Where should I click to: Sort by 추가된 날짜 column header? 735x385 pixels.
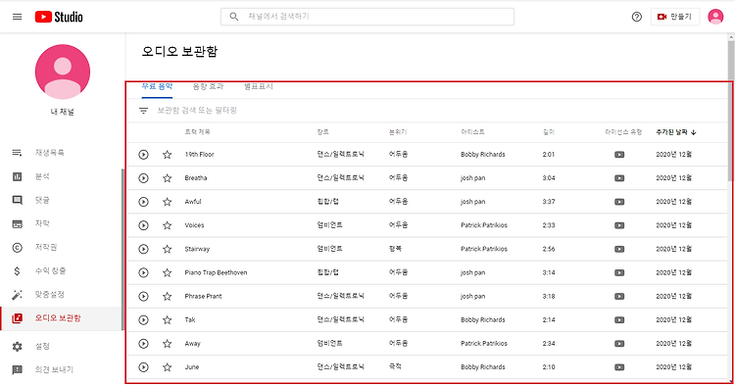(676, 132)
